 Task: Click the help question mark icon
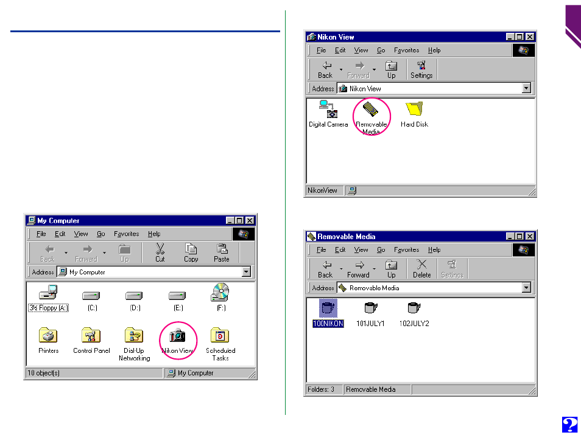point(569,425)
